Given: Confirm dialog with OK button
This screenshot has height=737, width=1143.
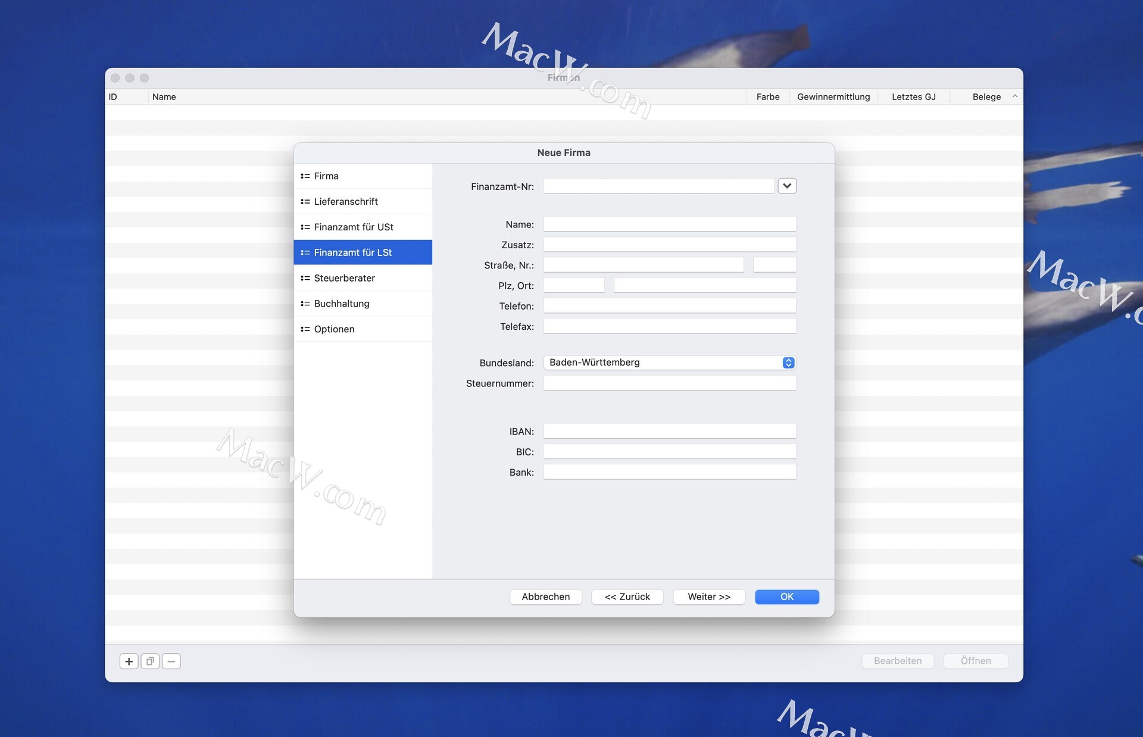Looking at the screenshot, I should 787,597.
